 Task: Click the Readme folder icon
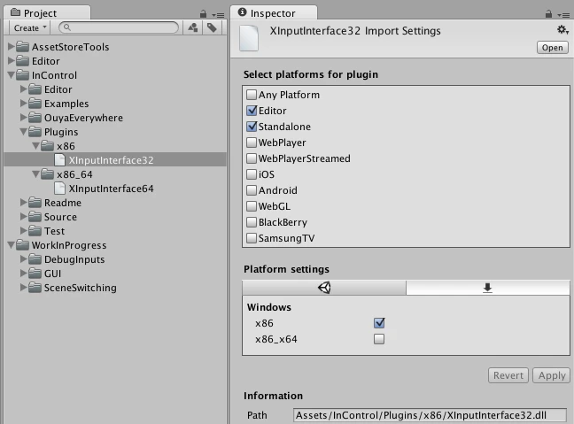click(x=35, y=203)
